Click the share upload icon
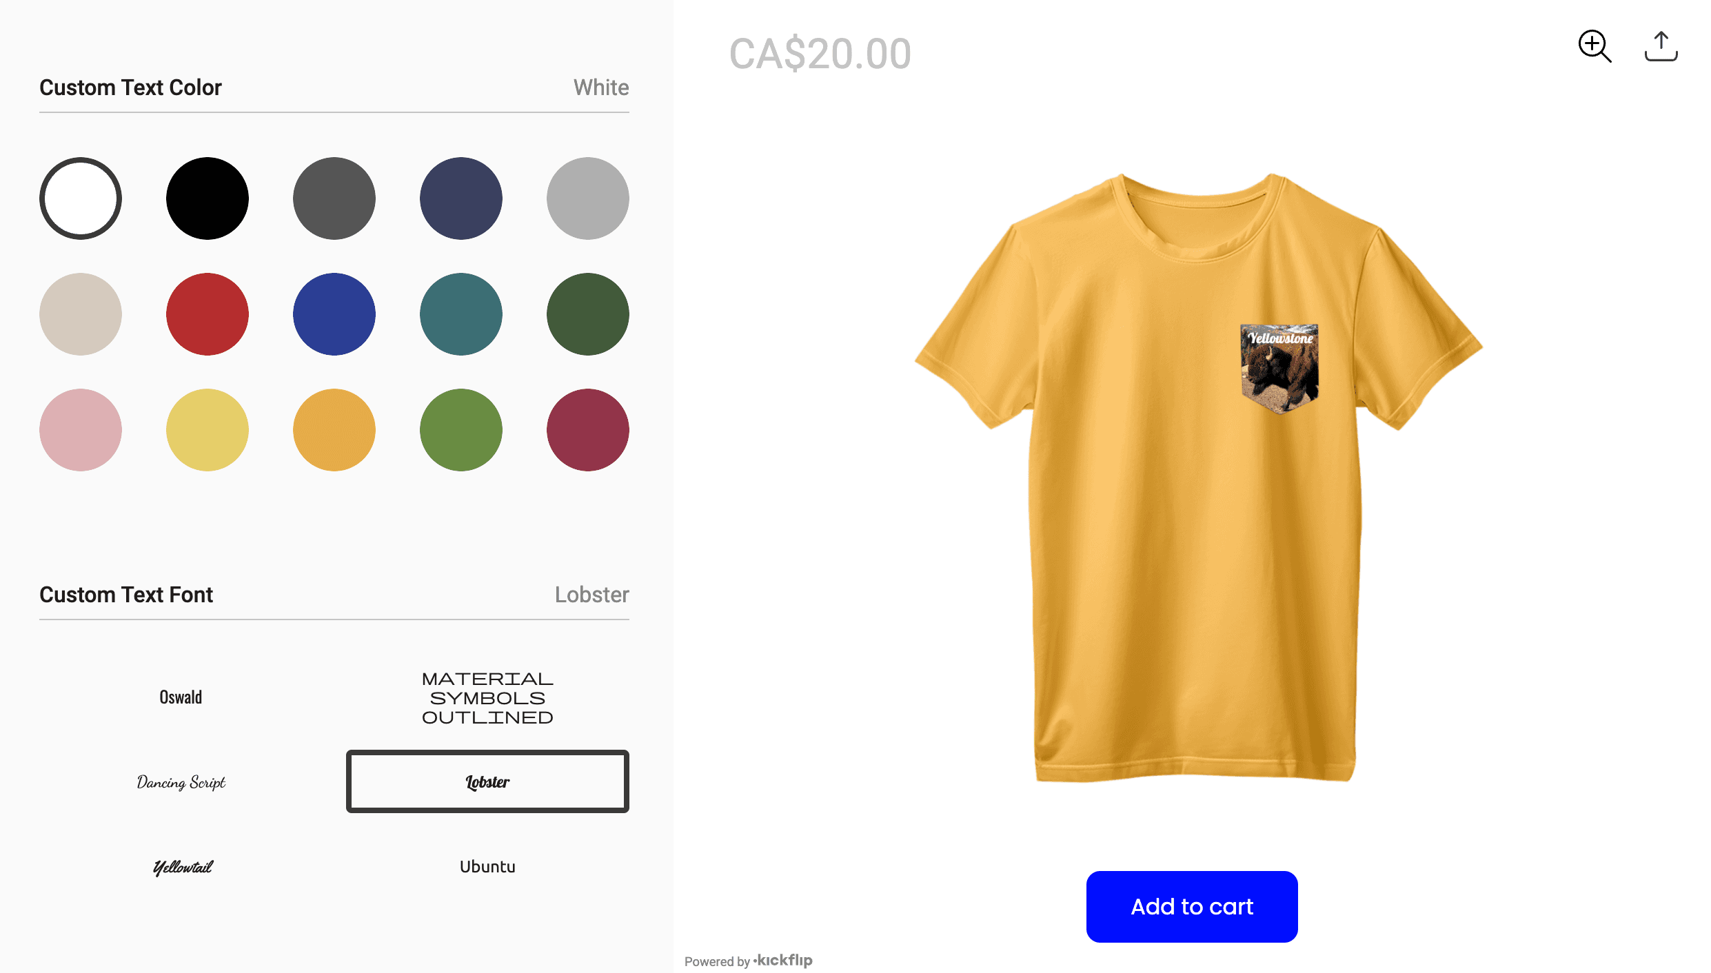Image resolution: width=1711 pixels, height=973 pixels. [x=1661, y=46]
